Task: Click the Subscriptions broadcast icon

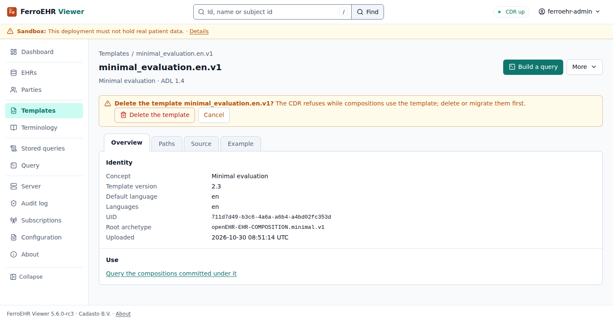Action: click(x=14, y=220)
